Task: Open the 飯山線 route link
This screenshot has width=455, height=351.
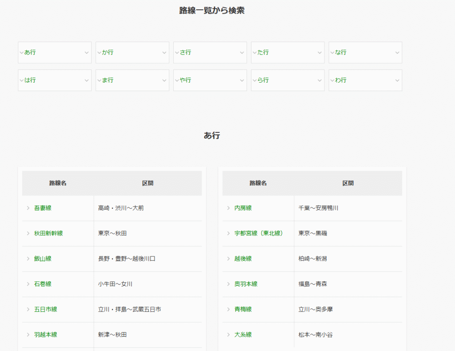Action: [43, 259]
